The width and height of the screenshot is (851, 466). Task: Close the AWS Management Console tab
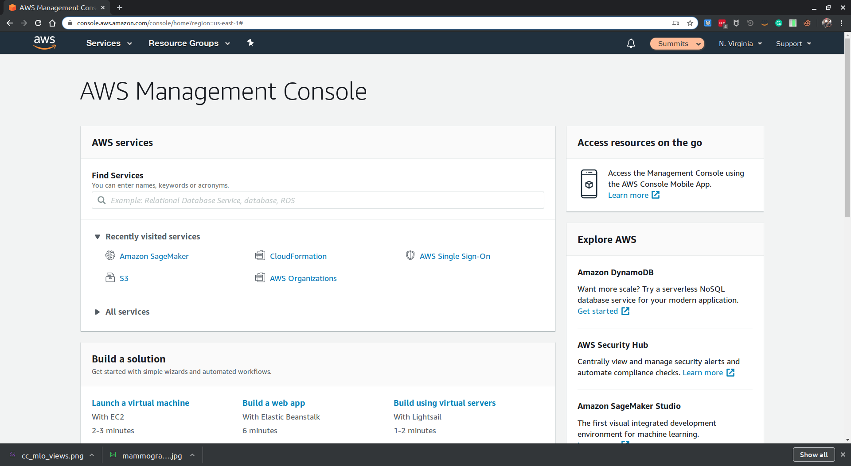pyautogui.click(x=103, y=8)
